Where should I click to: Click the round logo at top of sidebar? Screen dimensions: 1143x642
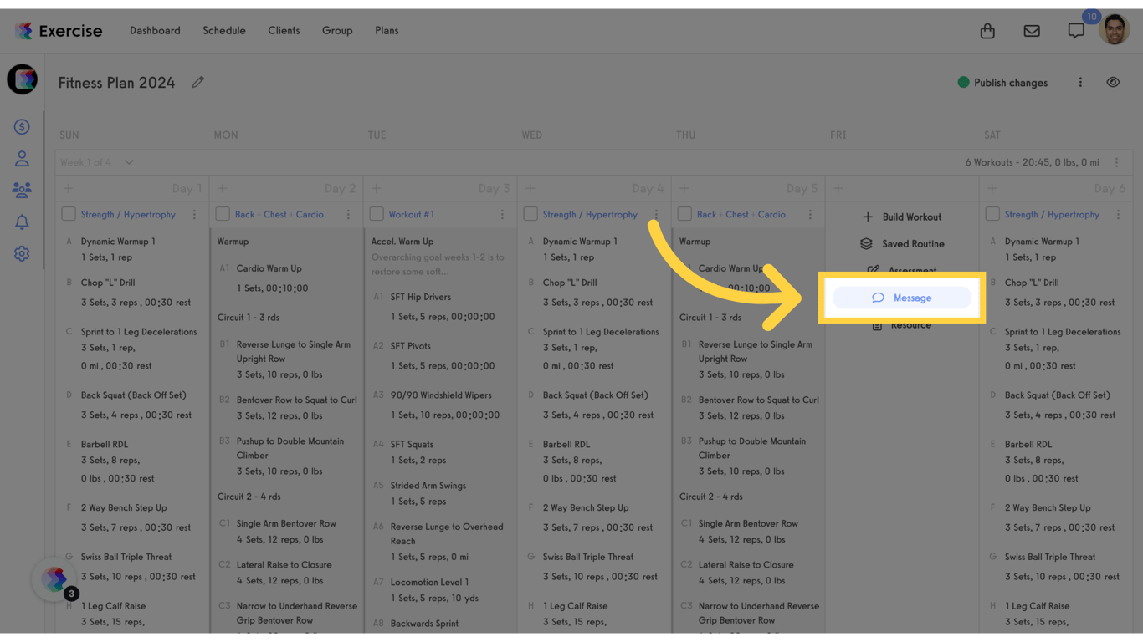tap(23, 79)
